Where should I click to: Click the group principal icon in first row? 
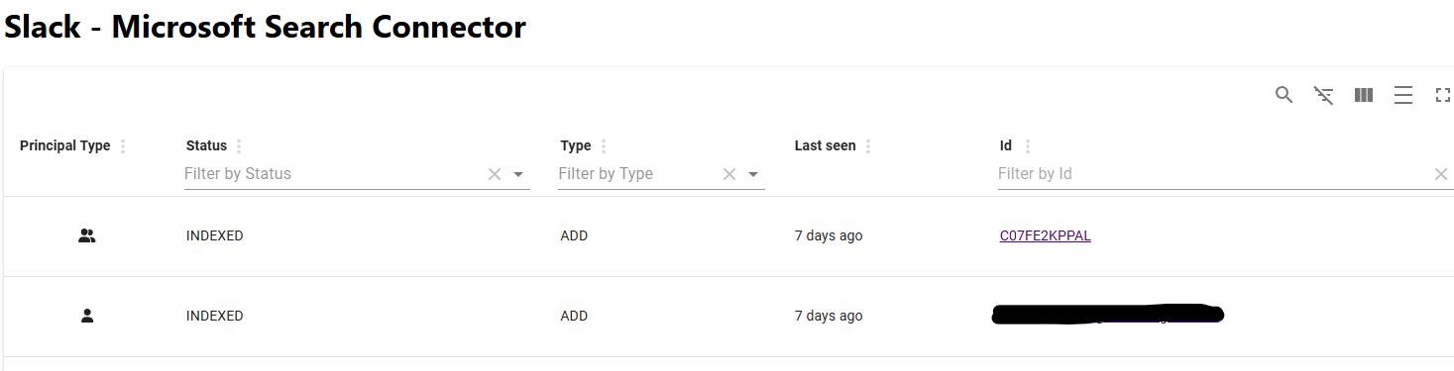point(87,236)
